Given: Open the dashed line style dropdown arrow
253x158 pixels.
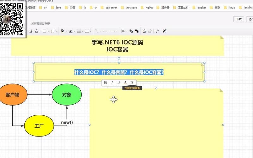Looking at the screenshot, I should click(90, 31).
